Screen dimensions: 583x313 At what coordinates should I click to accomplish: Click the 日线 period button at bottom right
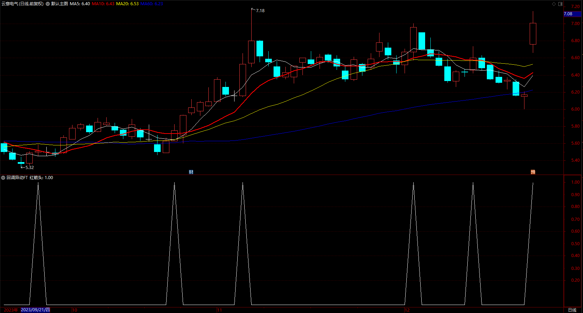click(x=572, y=310)
